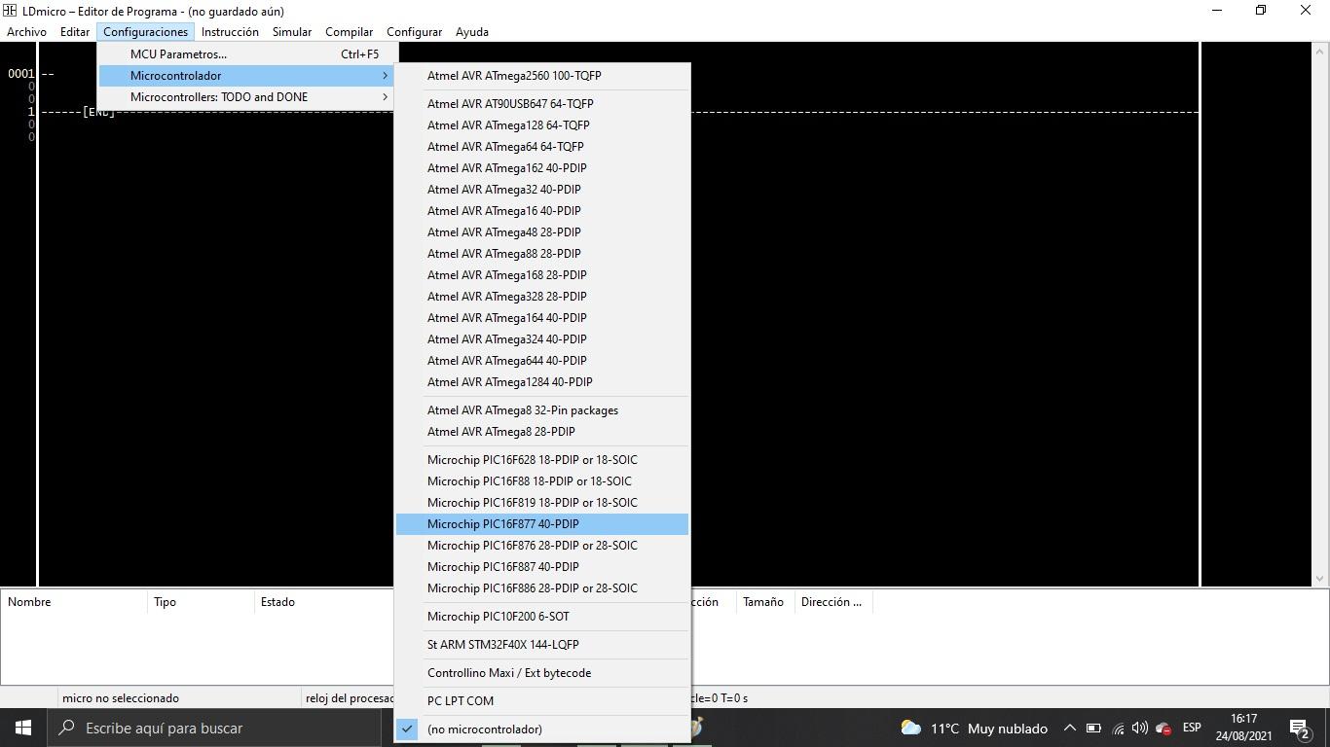Click the Estado column header
1330x747 pixels.
[x=324, y=602]
